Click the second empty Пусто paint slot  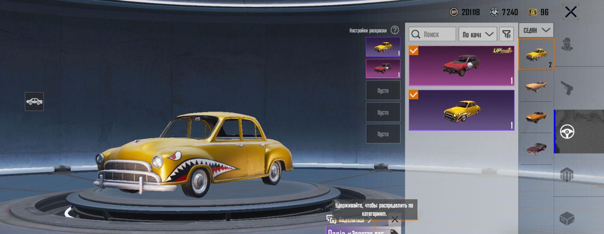click(x=383, y=112)
